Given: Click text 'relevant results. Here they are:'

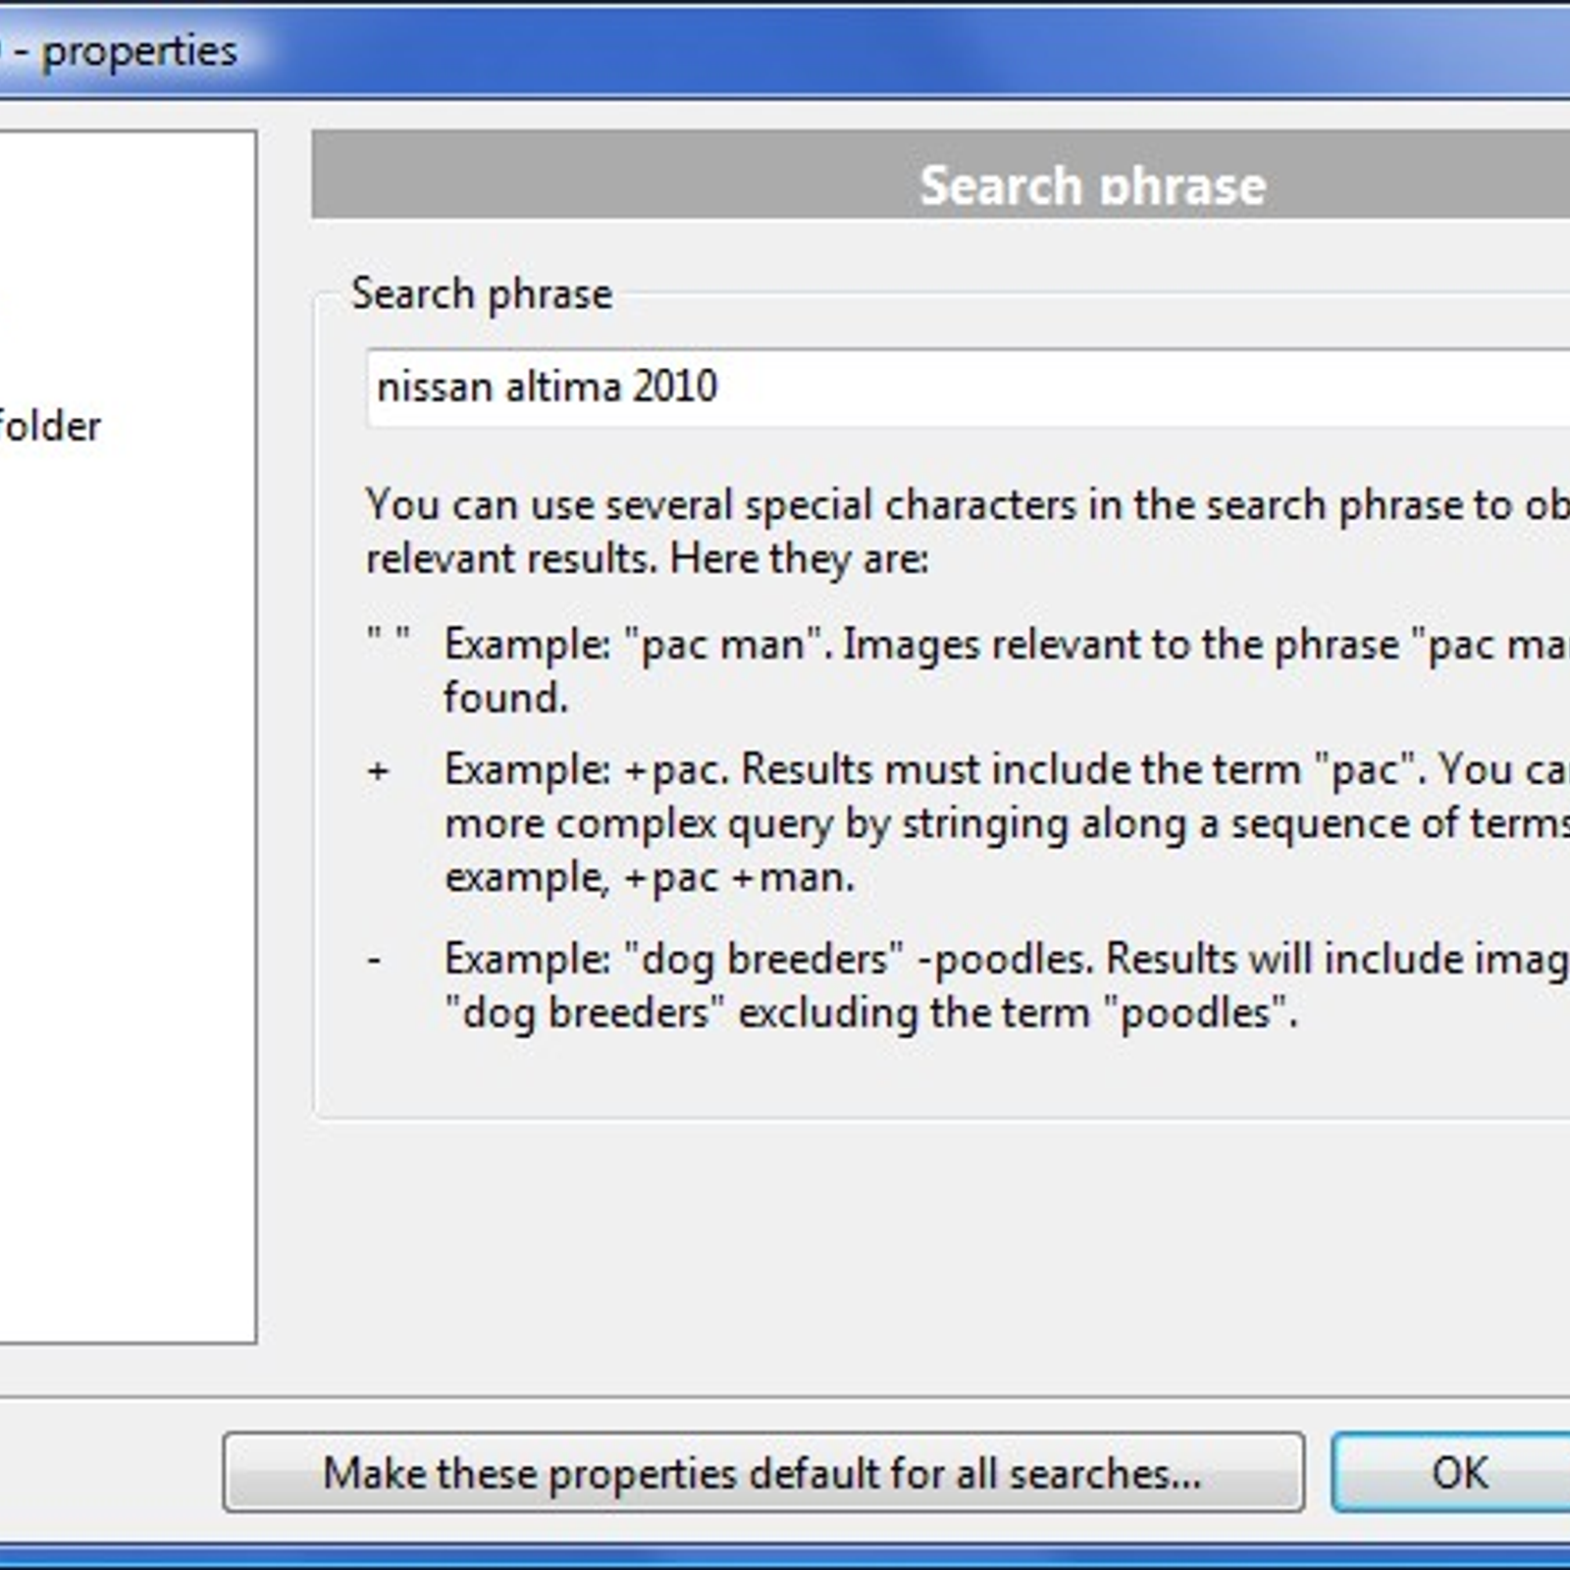Looking at the screenshot, I should click(x=647, y=558).
